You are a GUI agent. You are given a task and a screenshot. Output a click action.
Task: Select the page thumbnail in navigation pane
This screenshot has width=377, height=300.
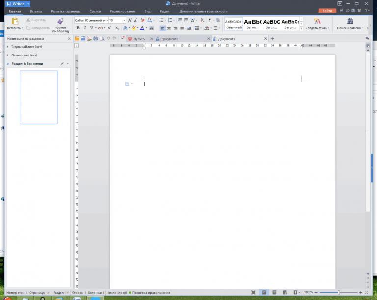tap(38, 97)
